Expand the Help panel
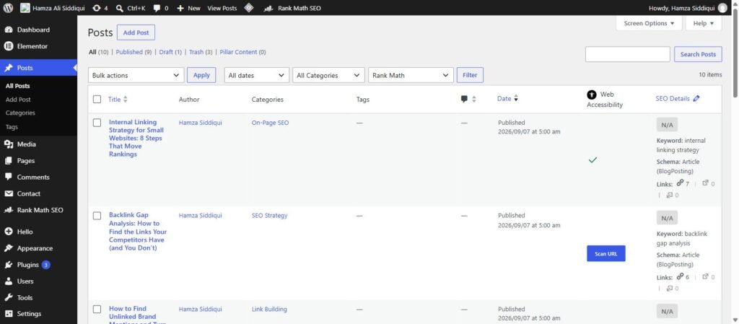The height and width of the screenshot is (324, 739). tap(704, 23)
